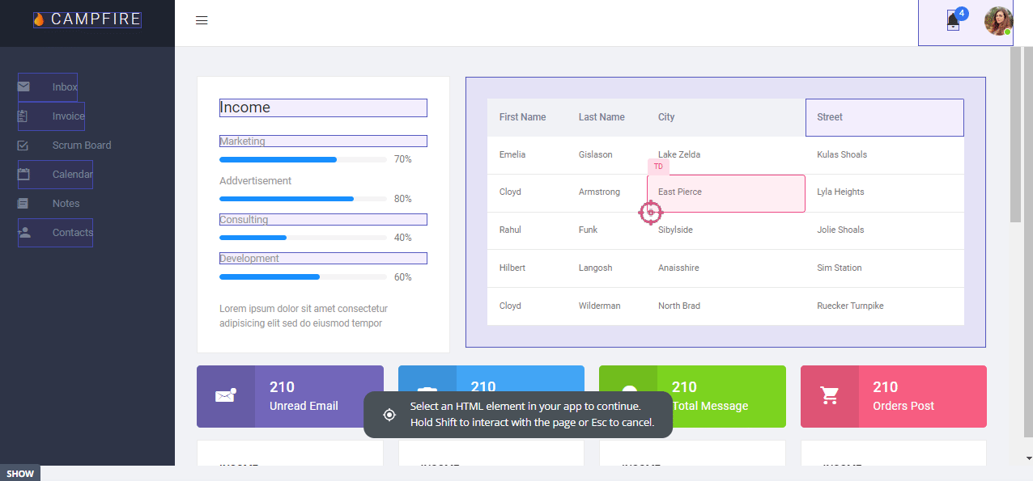1033x481 pixels.
Task: Select the highlighted East Pierce table cell
Action: [x=725, y=192]
